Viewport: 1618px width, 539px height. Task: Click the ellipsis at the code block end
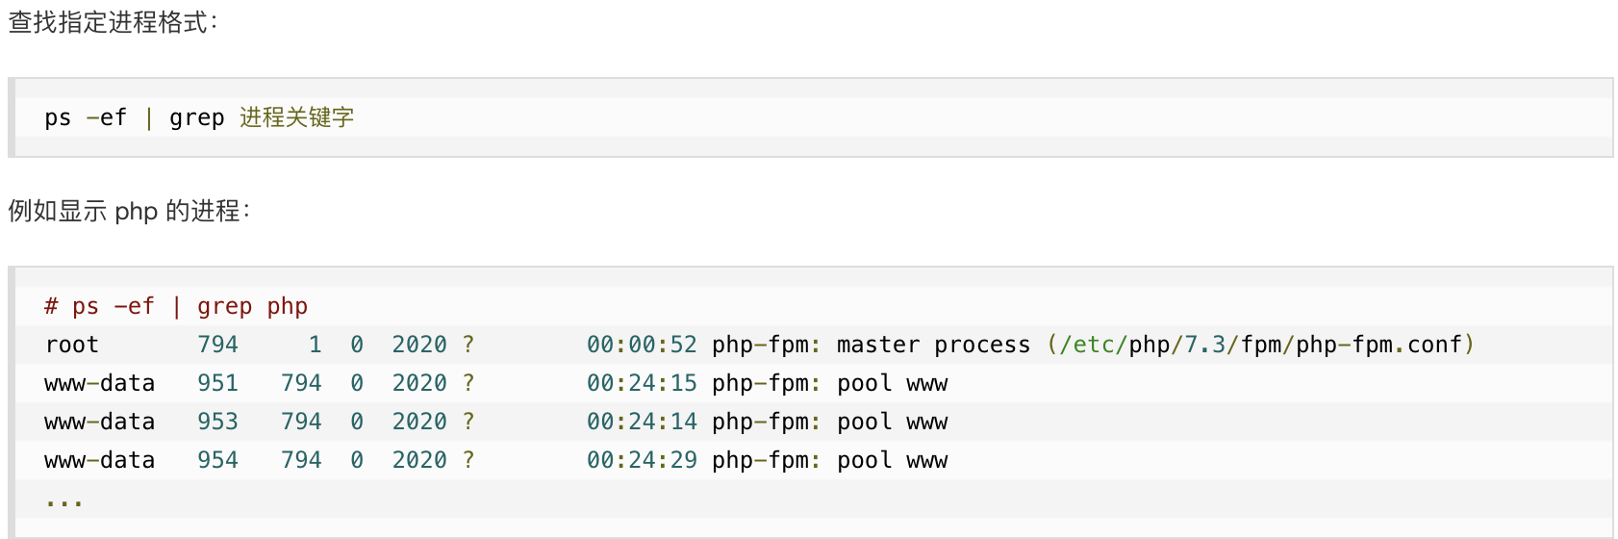tap(63, 500)
